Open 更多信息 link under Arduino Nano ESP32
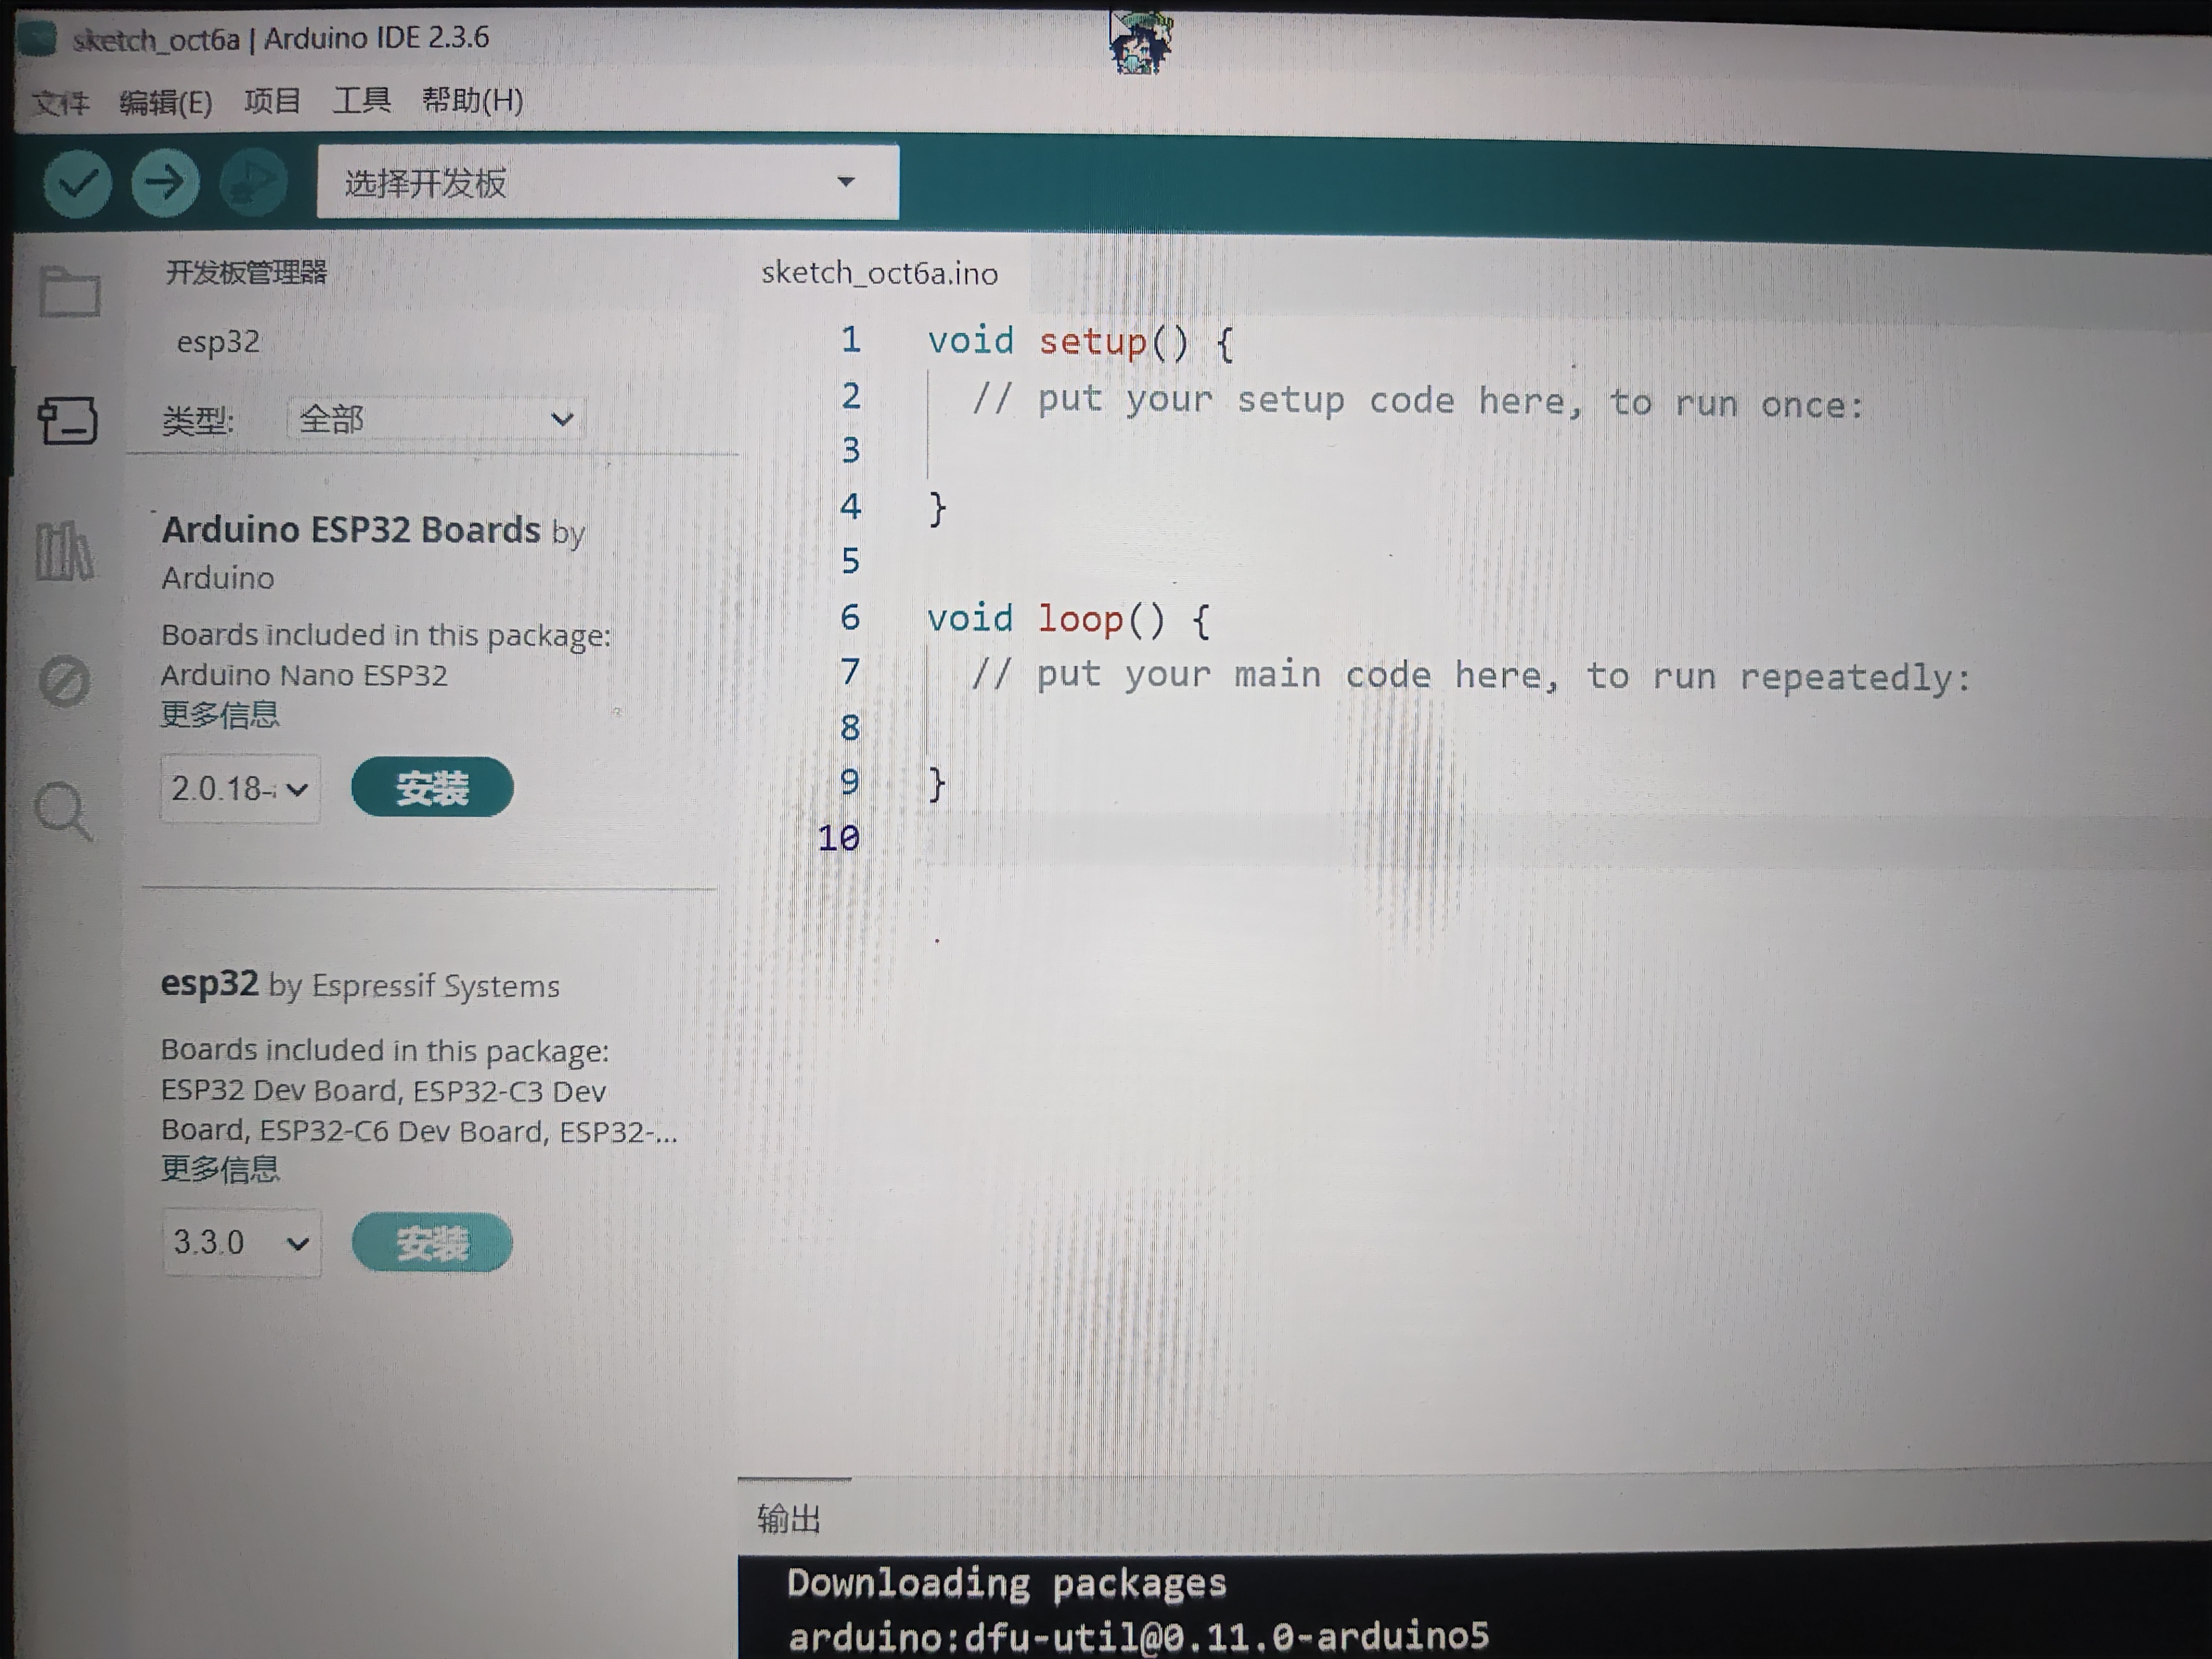 [220, 715]
